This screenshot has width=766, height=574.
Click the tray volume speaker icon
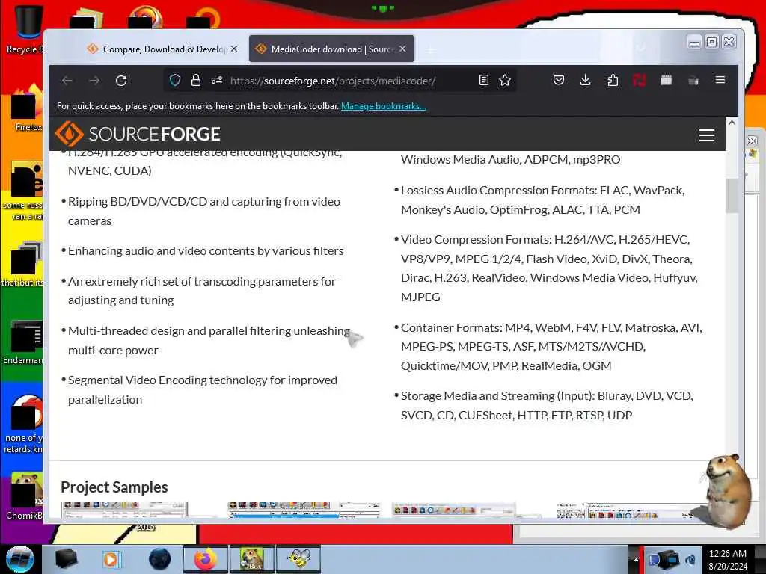(690, 559)
